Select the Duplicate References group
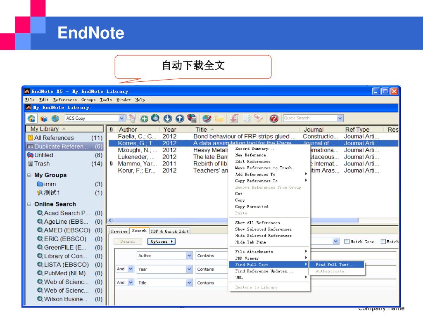 pyautogui.click(x=65, y=147)
